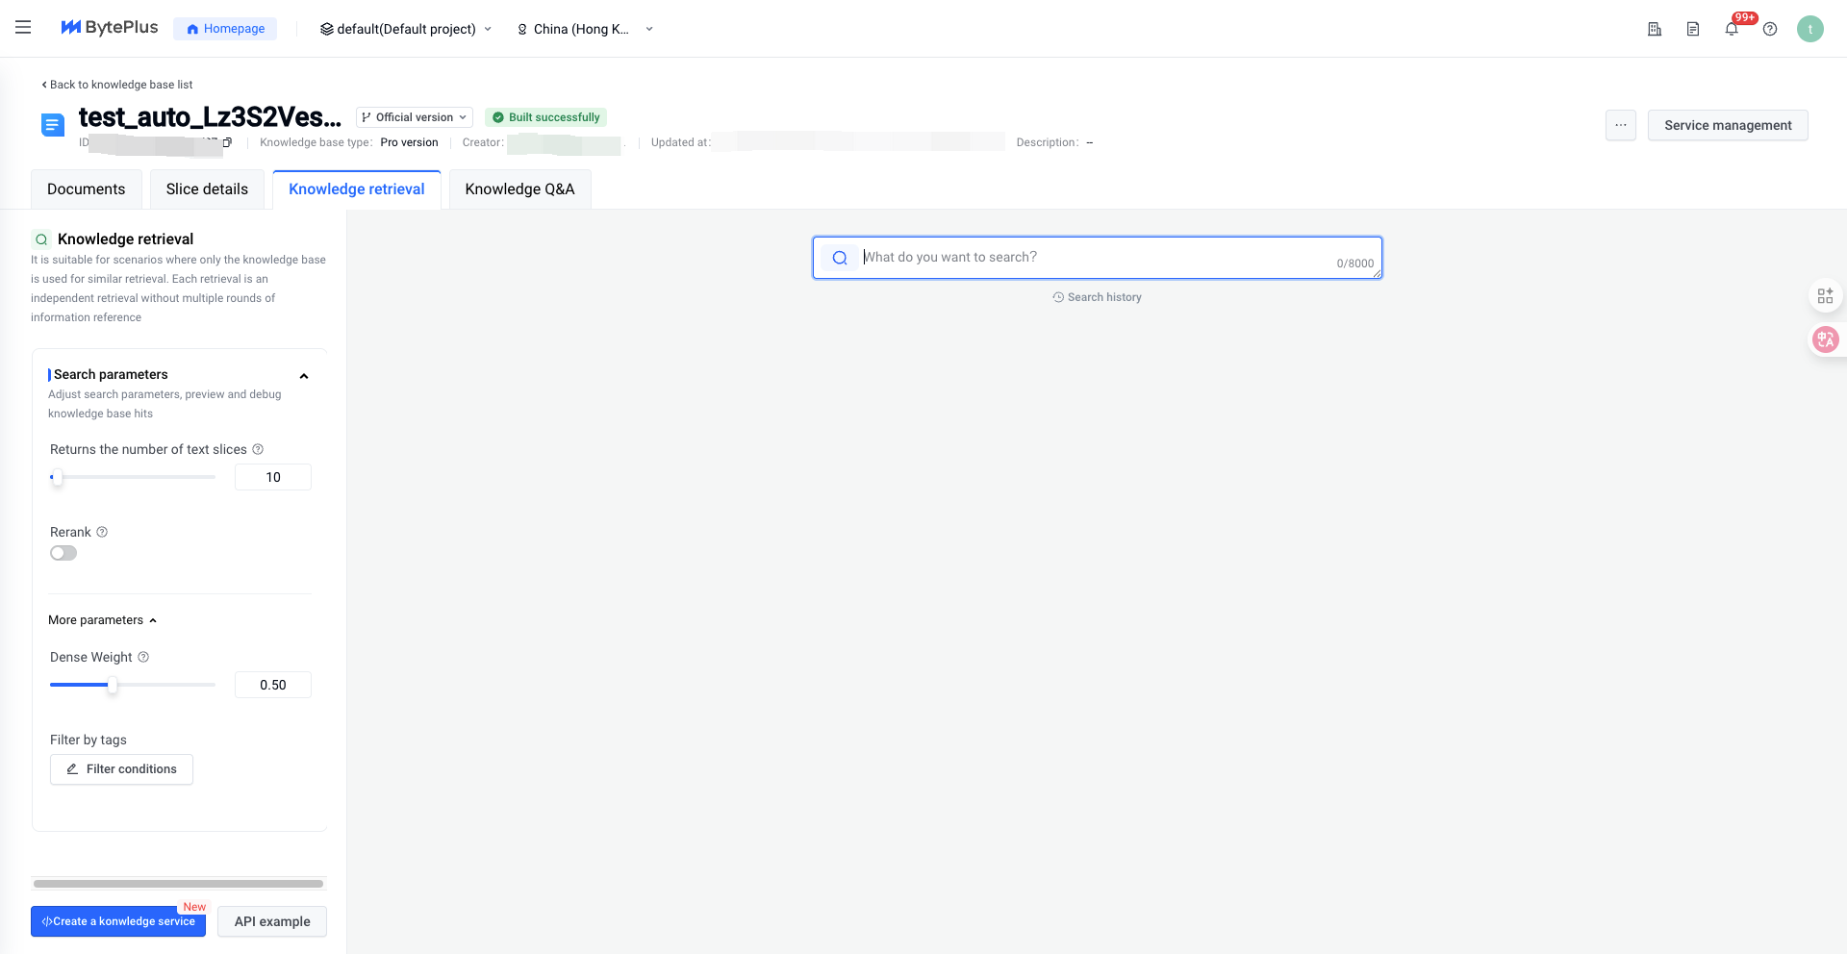The width and height of the screenshot is (1847, 954).
Task: Open the documentation icon in top bar
Action: click(1693, 29)
